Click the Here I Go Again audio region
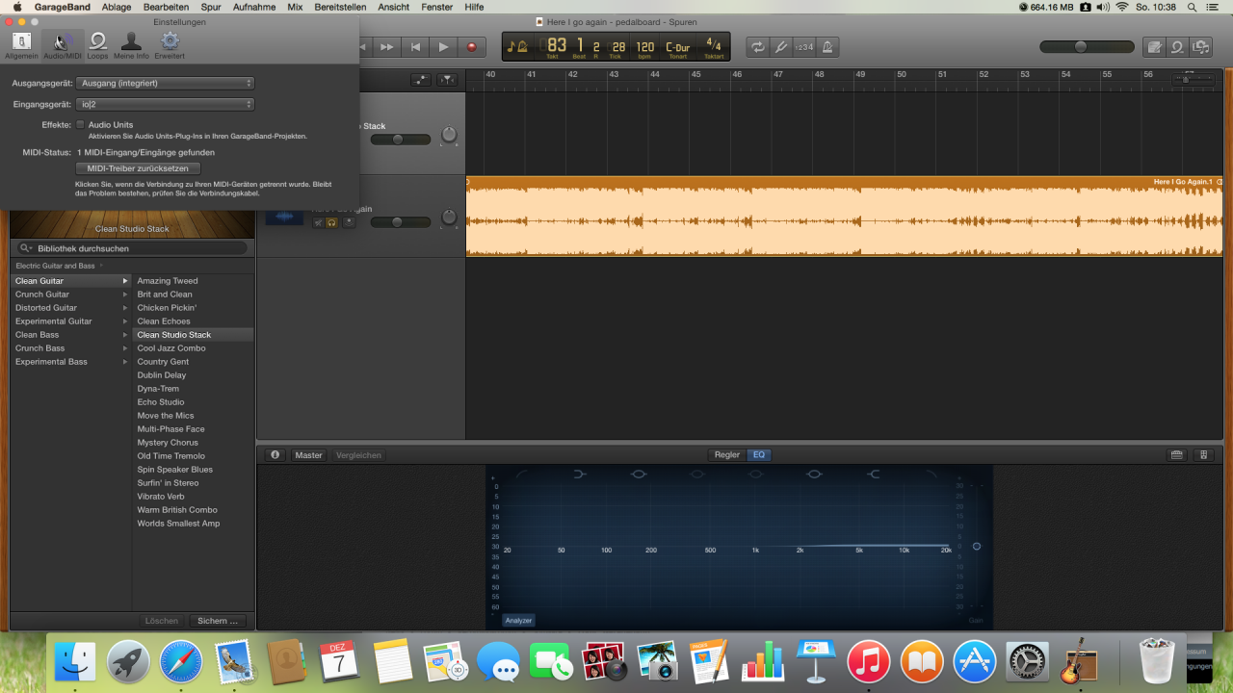Screen dimensions: 1233x693 (x=845, y=217)
